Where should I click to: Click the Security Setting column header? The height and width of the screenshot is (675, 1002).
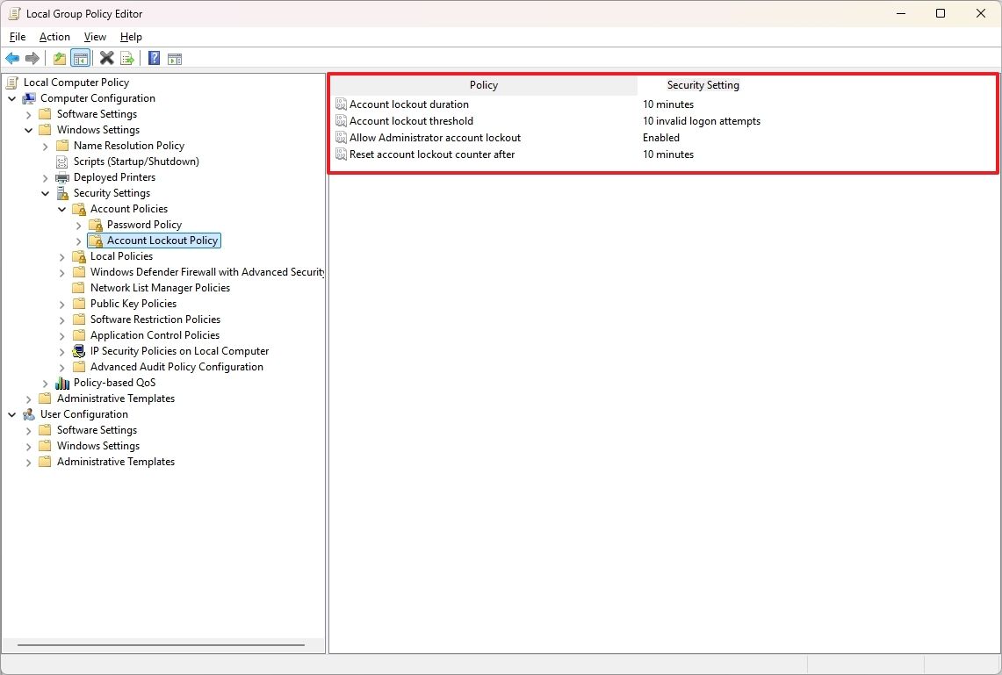click(x=703, y=85)
